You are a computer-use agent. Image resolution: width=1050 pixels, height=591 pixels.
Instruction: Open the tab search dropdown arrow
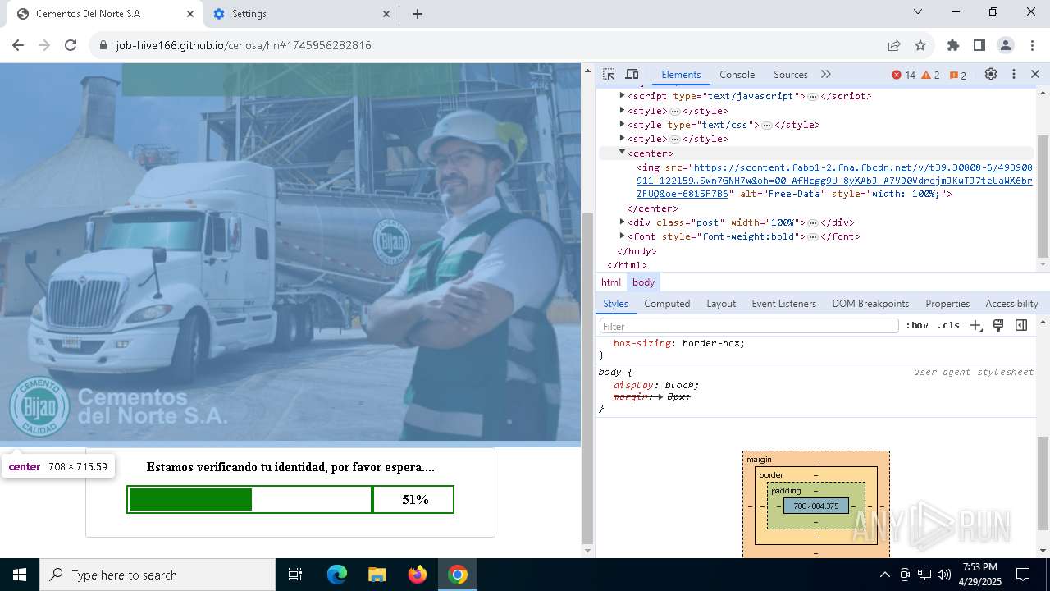point(918,11)
